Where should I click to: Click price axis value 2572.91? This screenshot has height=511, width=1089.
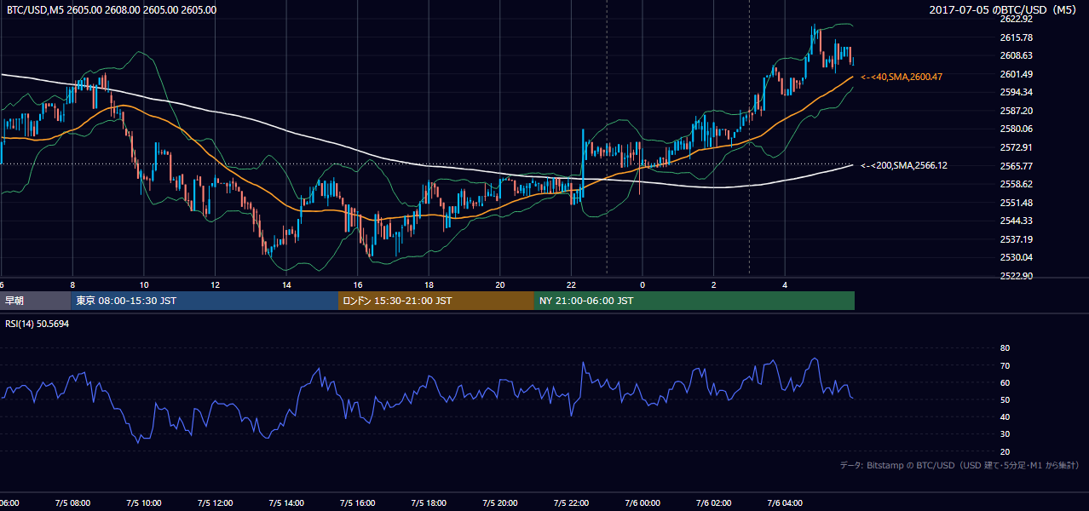(1016, 147)
